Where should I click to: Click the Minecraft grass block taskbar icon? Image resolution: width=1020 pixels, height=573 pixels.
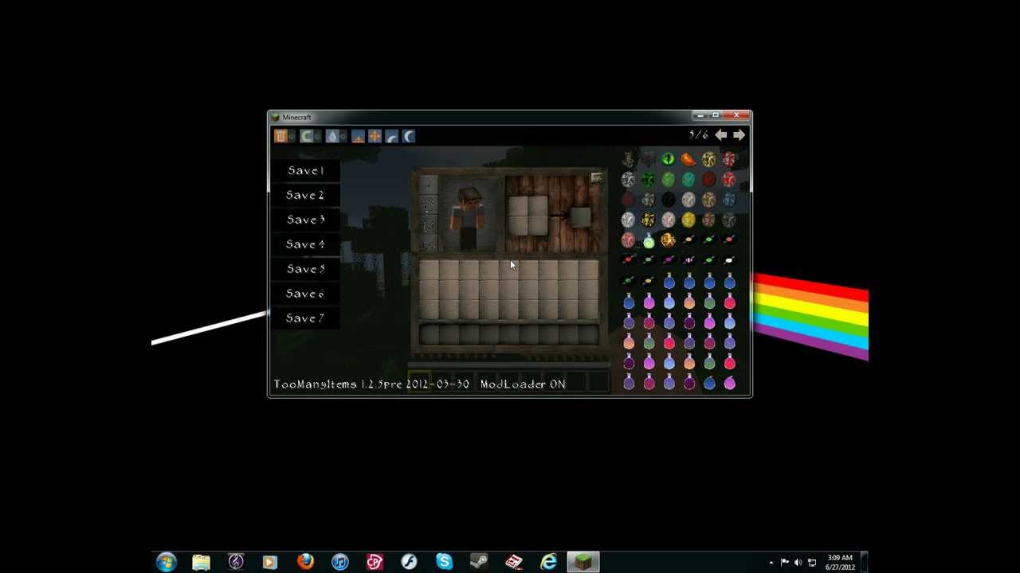coord(583,562)
